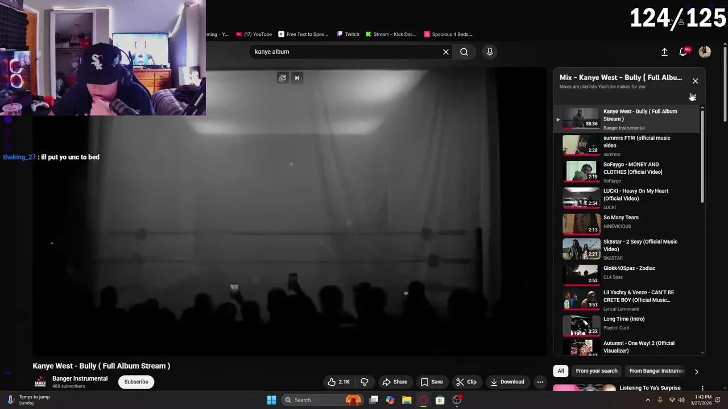The width and height of the screenshot is (728, 409).
Task: Click the video player area
Action: 289,211
